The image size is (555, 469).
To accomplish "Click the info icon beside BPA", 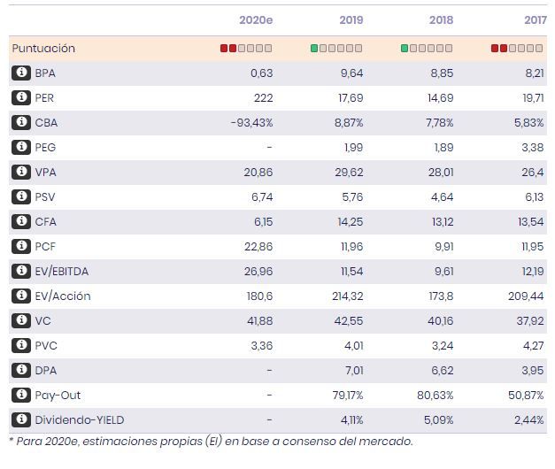I will [x=20, y=73].
